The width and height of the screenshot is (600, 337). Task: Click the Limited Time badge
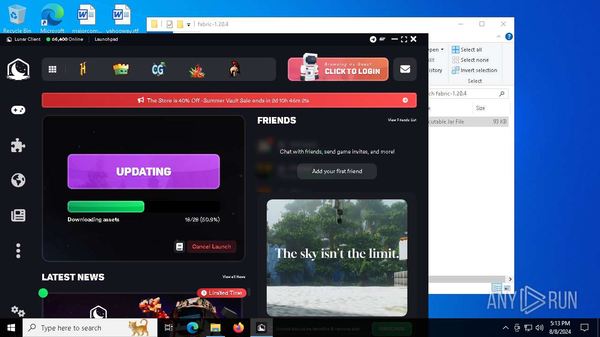point(222,293)
